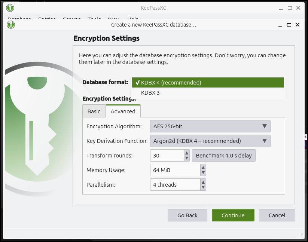Click the Encryption Algorithm dropdown arrow

[x=265, y=126]
